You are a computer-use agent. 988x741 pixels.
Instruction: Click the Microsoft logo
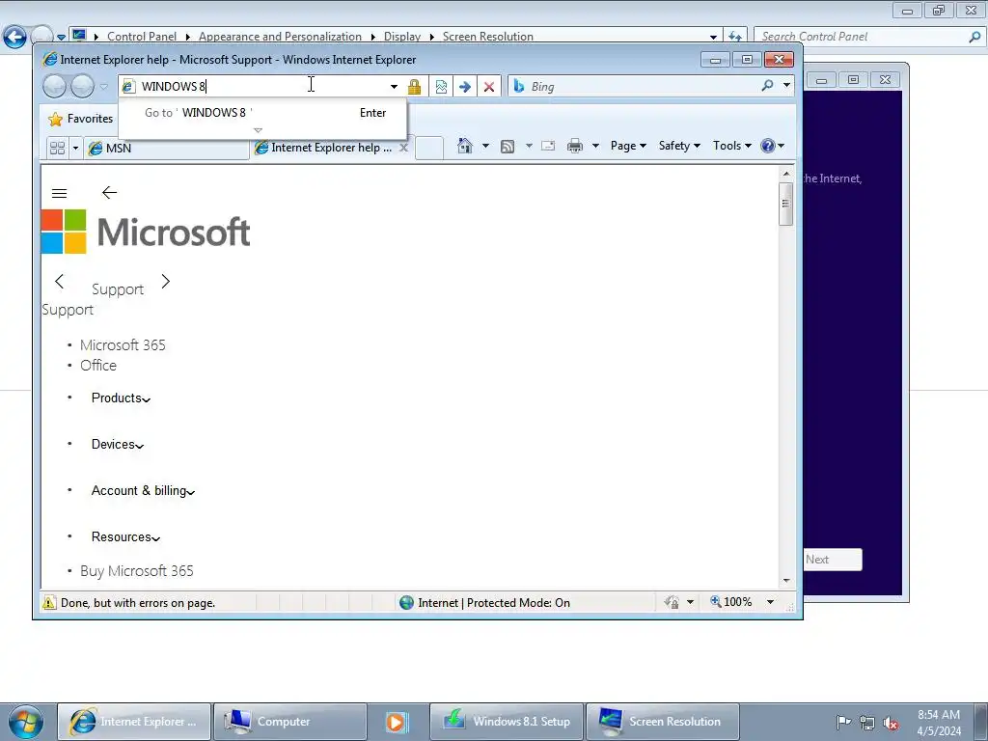146,232
